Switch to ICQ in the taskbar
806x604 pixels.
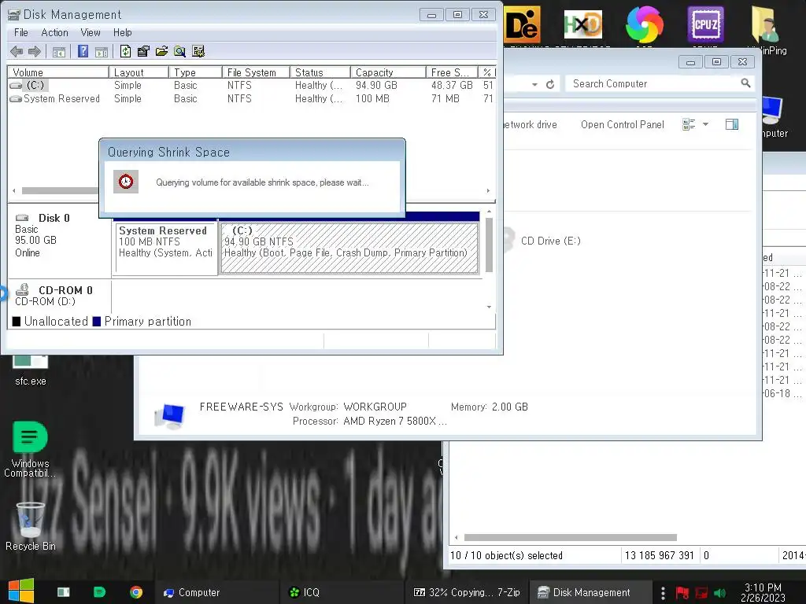pyautogui.click(x=342, y=592)
